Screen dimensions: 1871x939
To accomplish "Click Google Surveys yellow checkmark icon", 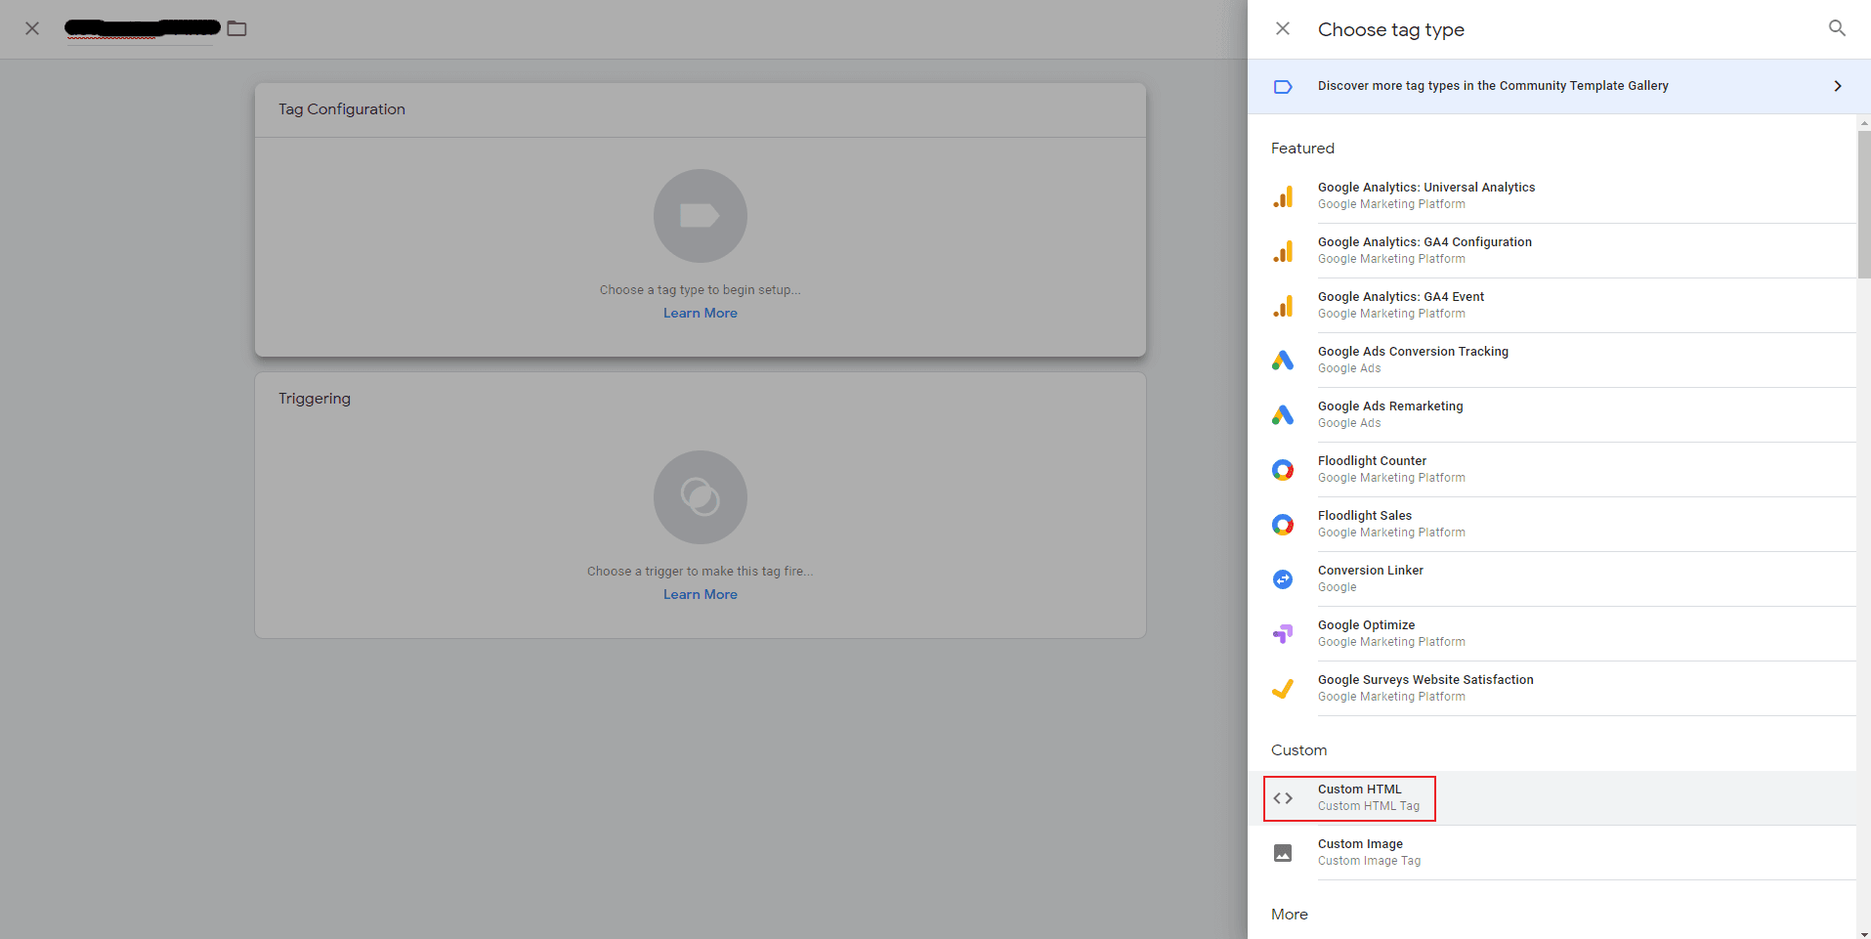I will point(1283,689).
